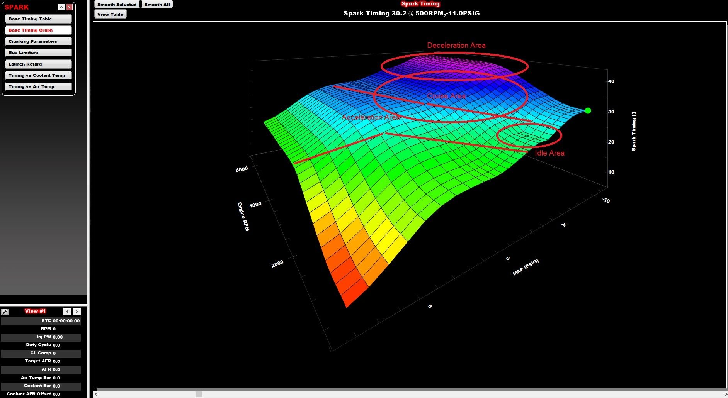
Task: Click Smooth All
Action: [157, 4]
